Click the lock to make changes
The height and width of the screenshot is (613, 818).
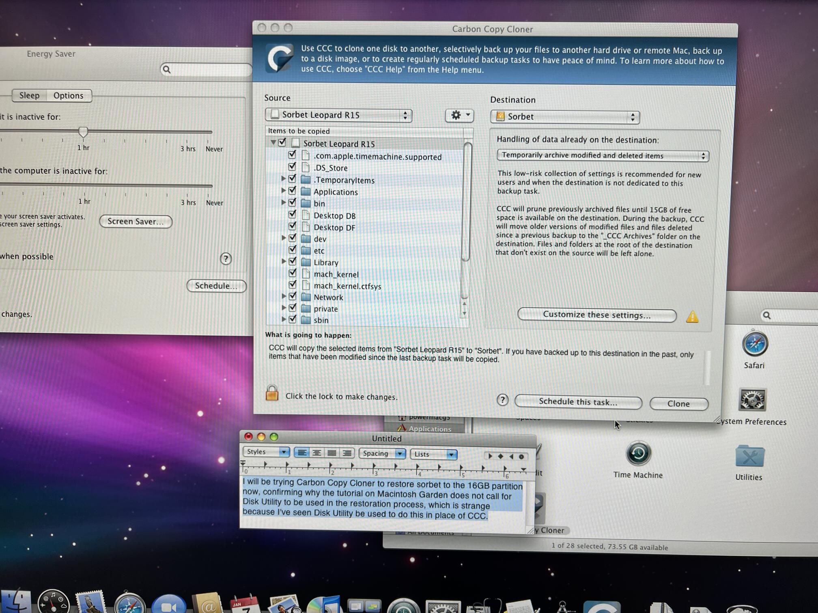(x=272, y=393)
